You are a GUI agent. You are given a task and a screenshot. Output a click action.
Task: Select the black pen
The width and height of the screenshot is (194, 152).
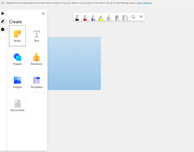pyautogui.click(x=77, y=18)
